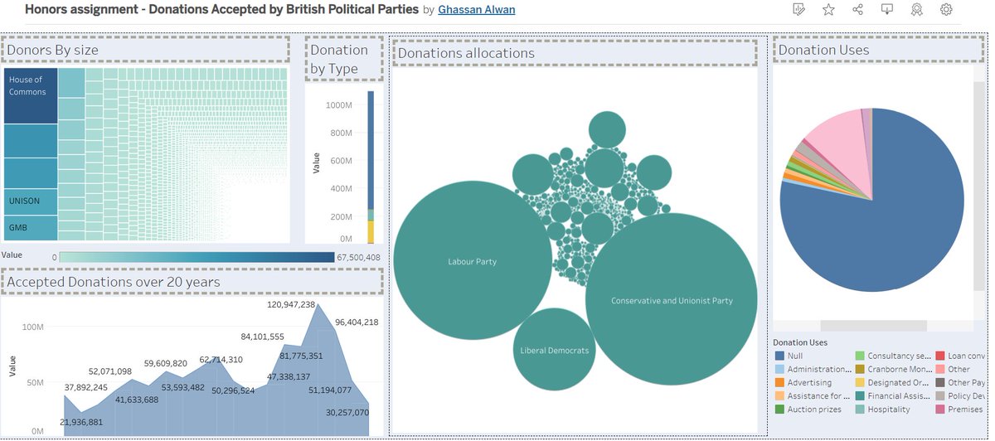Click the 67,500,408 maximum value label

click(x=358, y=258)
